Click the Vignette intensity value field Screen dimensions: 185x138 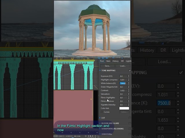tap(123, 105)
